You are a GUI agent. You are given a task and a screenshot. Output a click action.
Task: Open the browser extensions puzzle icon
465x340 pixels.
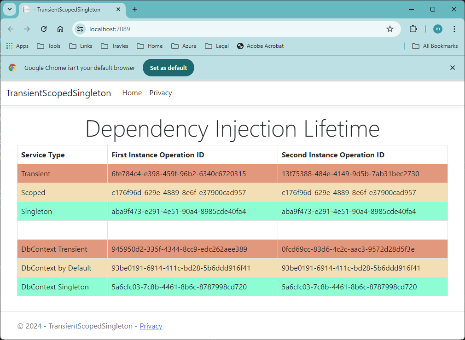point(413,29)
